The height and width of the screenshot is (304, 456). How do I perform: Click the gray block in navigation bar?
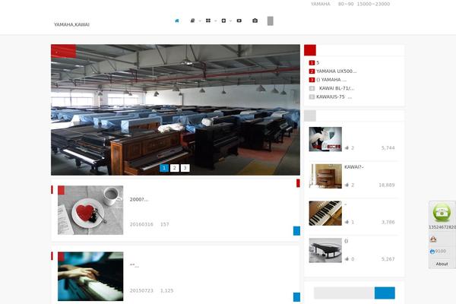tap(270, 21)
